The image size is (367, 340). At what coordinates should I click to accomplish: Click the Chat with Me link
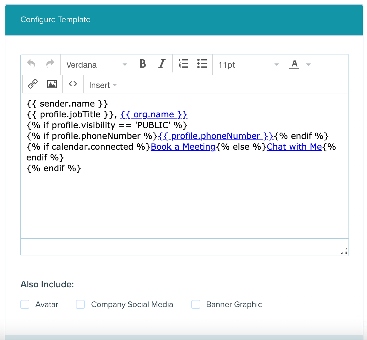pos(294,147)
